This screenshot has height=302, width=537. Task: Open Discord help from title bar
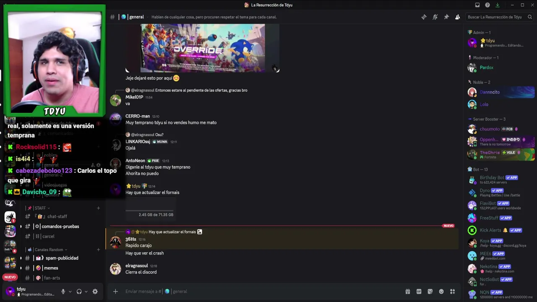pyautogui.click(x=487, y=5)
